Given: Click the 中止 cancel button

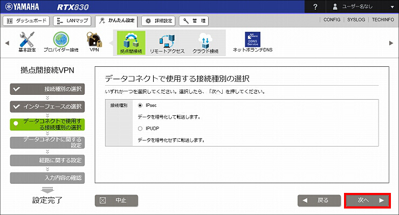Looking at the screenshot, I should pyautogui.click(x=116, y=200).
